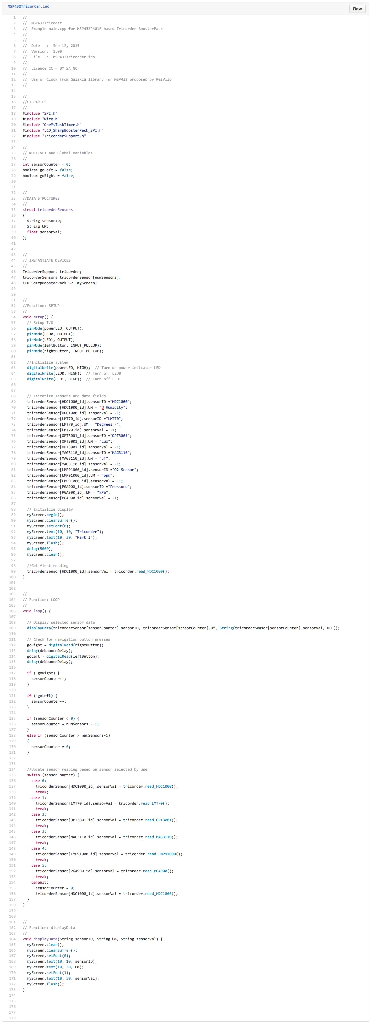
Task: Click the void loop() function line
Action: [x=37, y=611]
